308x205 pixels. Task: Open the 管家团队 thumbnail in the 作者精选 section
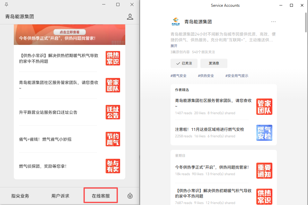[x=264, y=107]
